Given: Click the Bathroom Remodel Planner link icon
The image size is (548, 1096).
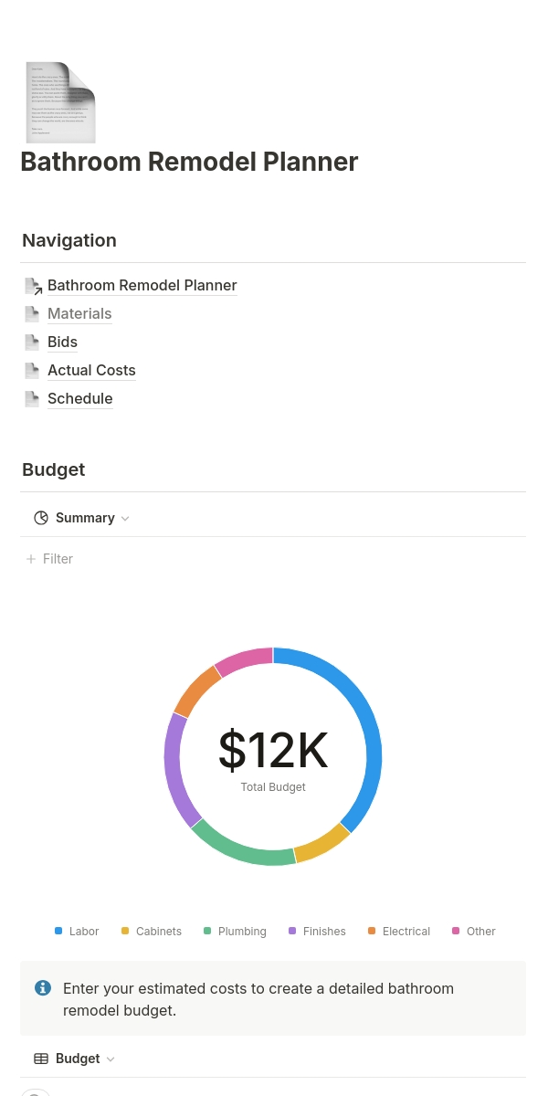Looking at the screenshot, I should coord(33,286).
